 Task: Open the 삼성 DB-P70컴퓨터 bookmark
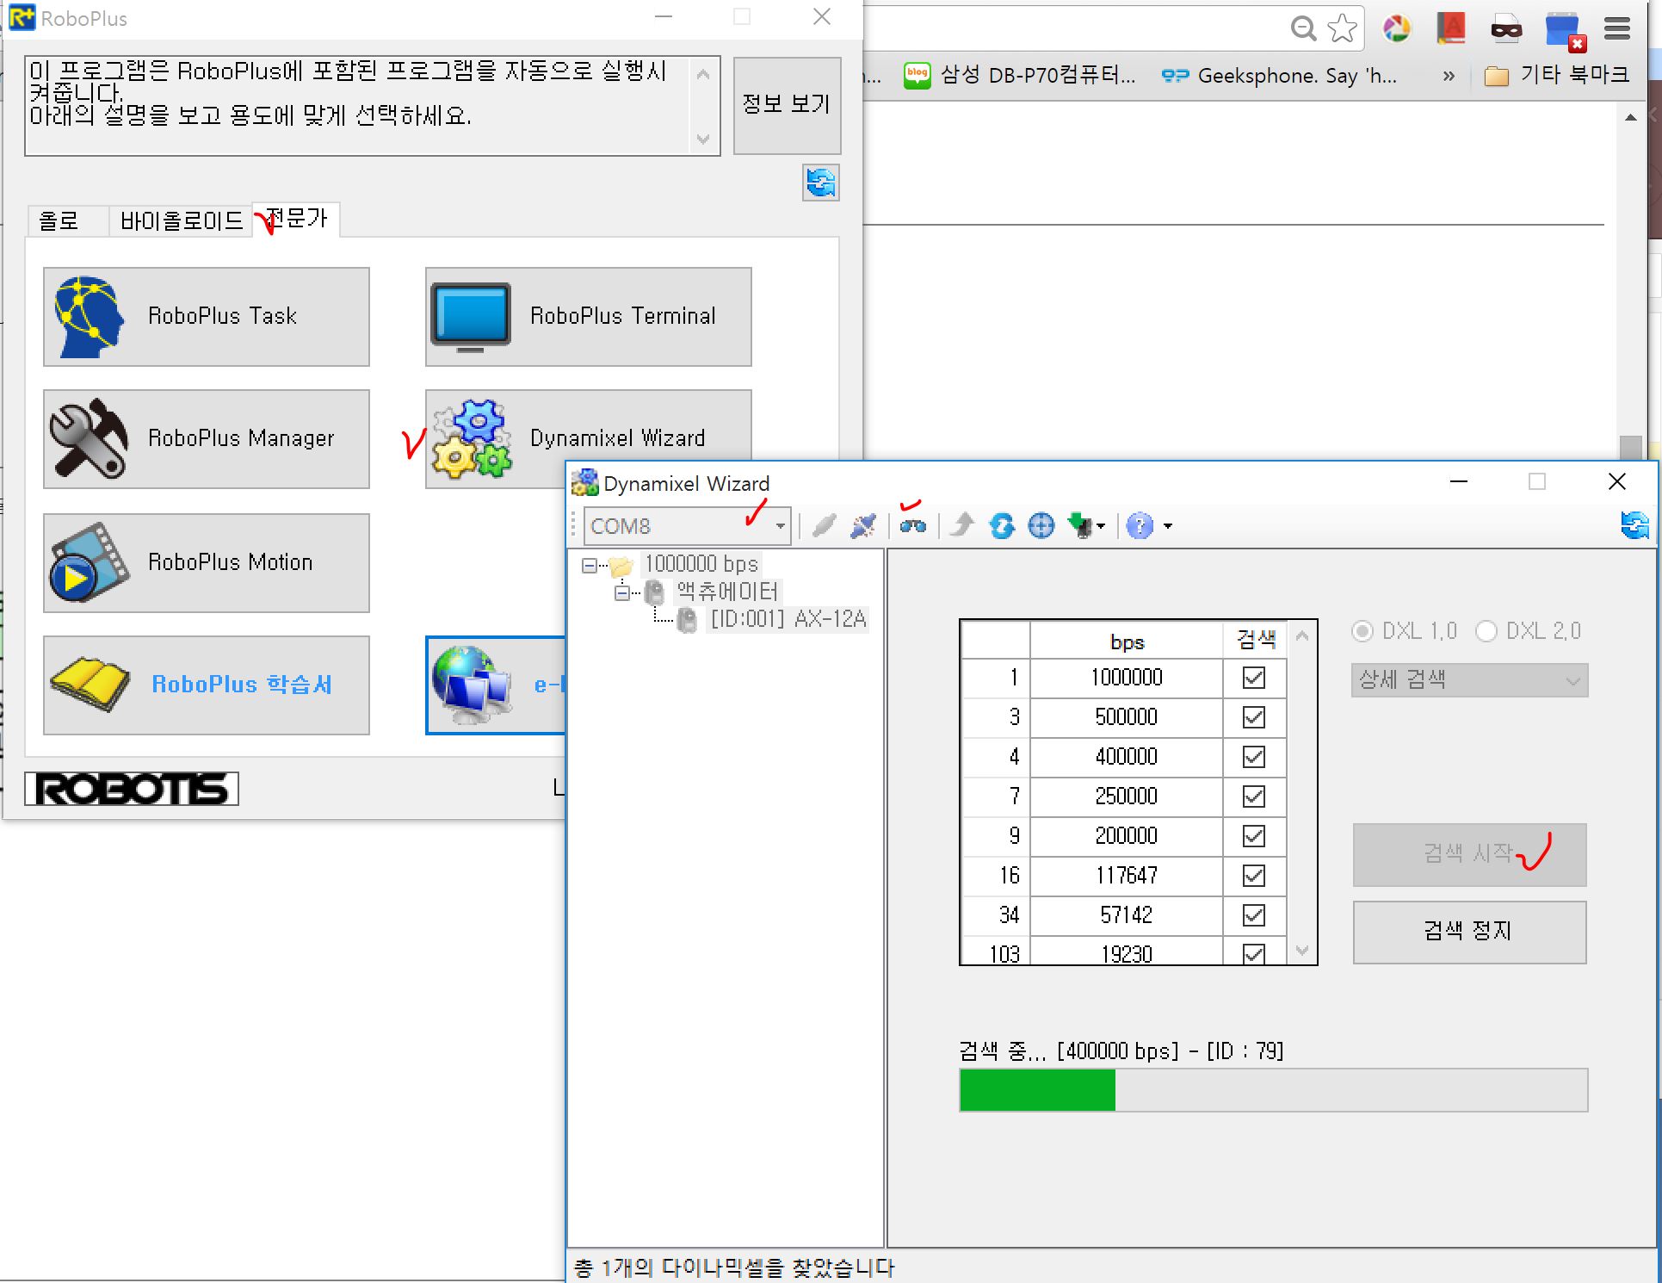[1020, 76]
